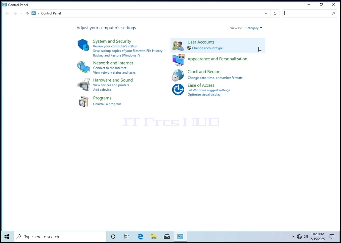Image resolution: width=341 pixels, height=243 pixels.
Task: Open the Network and Internet globe icon
Action: pyautogui.click(x=83, y=67)
